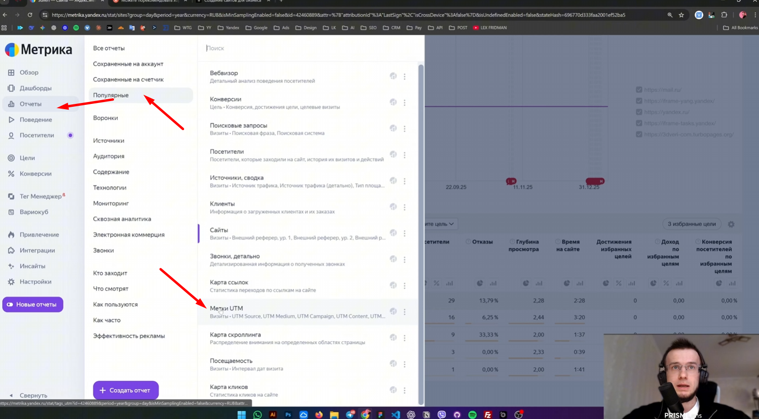Open the Источники report category
This screenshot has width=759, height=419.
(108, 141)
